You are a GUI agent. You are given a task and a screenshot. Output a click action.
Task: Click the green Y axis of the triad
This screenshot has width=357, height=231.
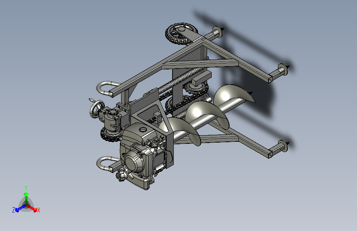pyautogui.click(x=26, y=198)
